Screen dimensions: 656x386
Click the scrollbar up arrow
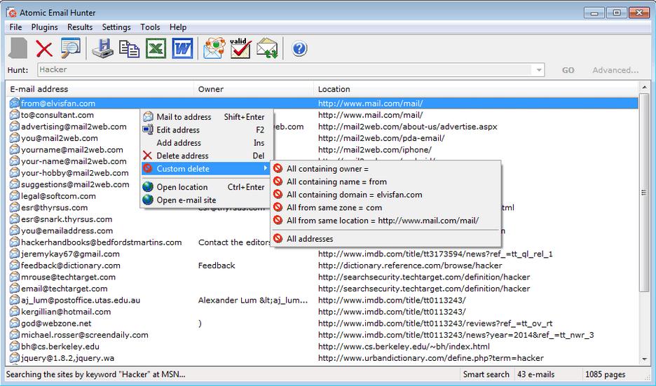pyautogui.click(x=644, y=88)
